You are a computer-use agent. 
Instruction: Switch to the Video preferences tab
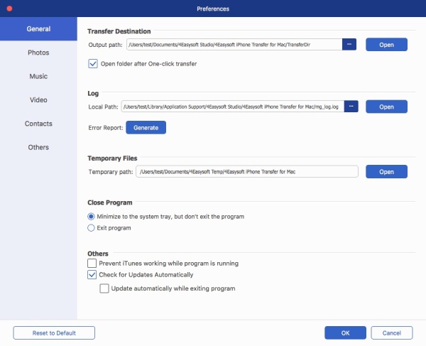[38, 99]
